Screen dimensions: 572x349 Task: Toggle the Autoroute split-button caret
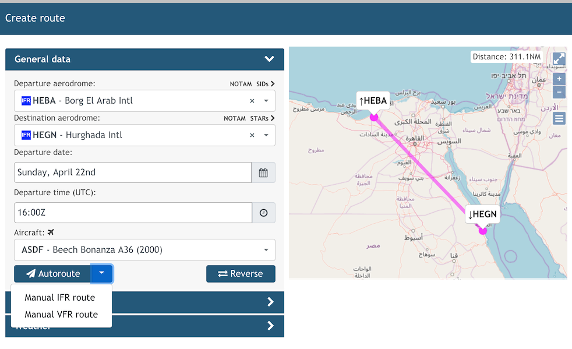click(x=101, y=273)
